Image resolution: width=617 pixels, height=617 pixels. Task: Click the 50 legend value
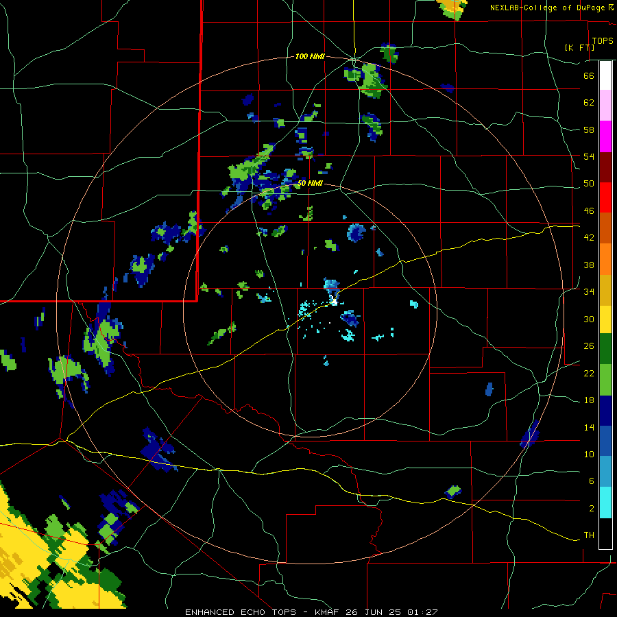click(589, 184)
